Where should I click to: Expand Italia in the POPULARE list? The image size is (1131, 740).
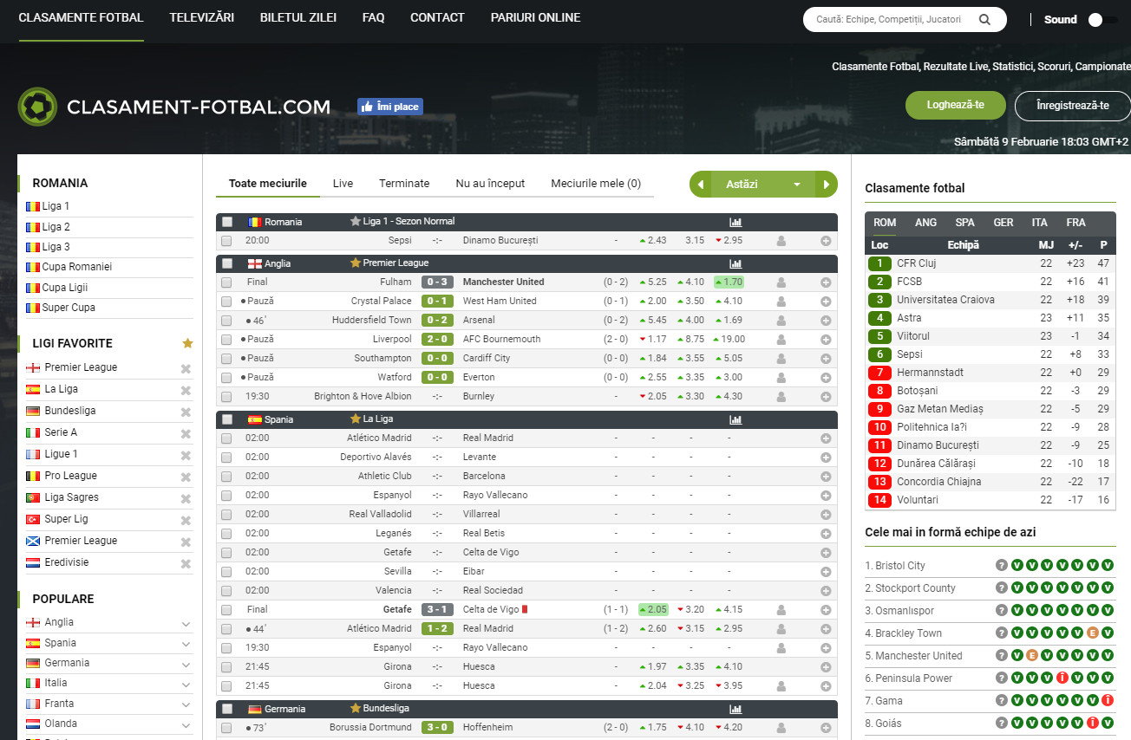pyautogui.click(x=186, y=685)
